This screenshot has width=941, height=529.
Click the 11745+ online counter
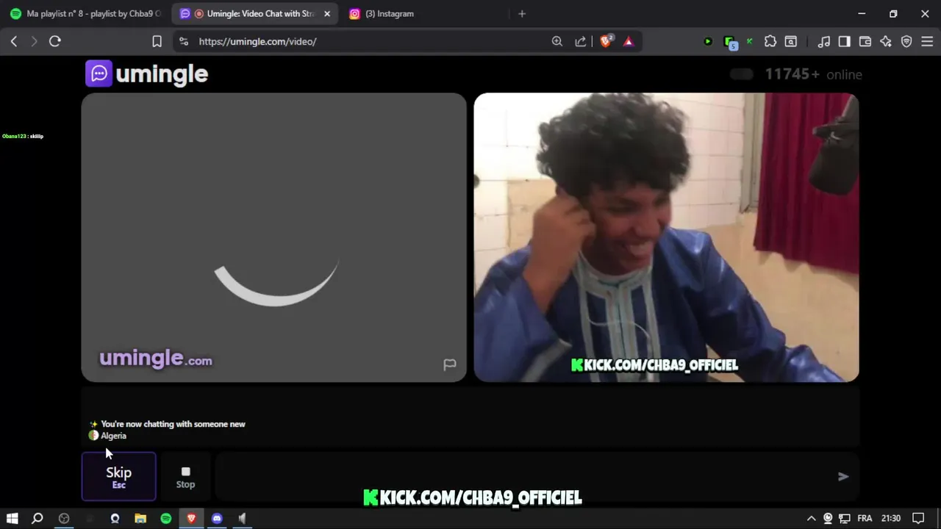(813, 74)
